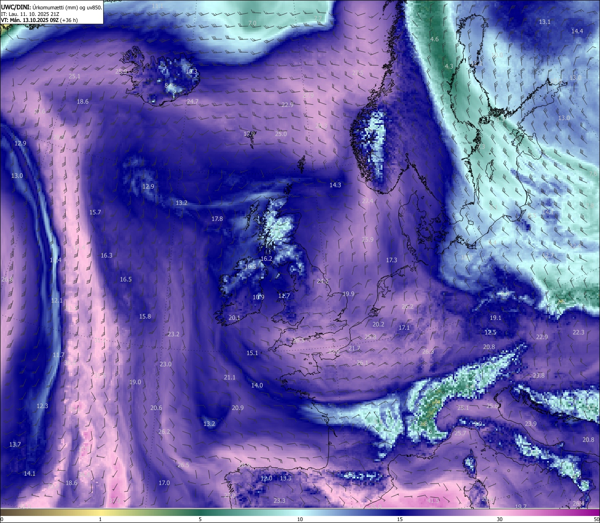Click the '1' tick label on the colour scale
The image size is (600, 523).
tap(100, 519)
